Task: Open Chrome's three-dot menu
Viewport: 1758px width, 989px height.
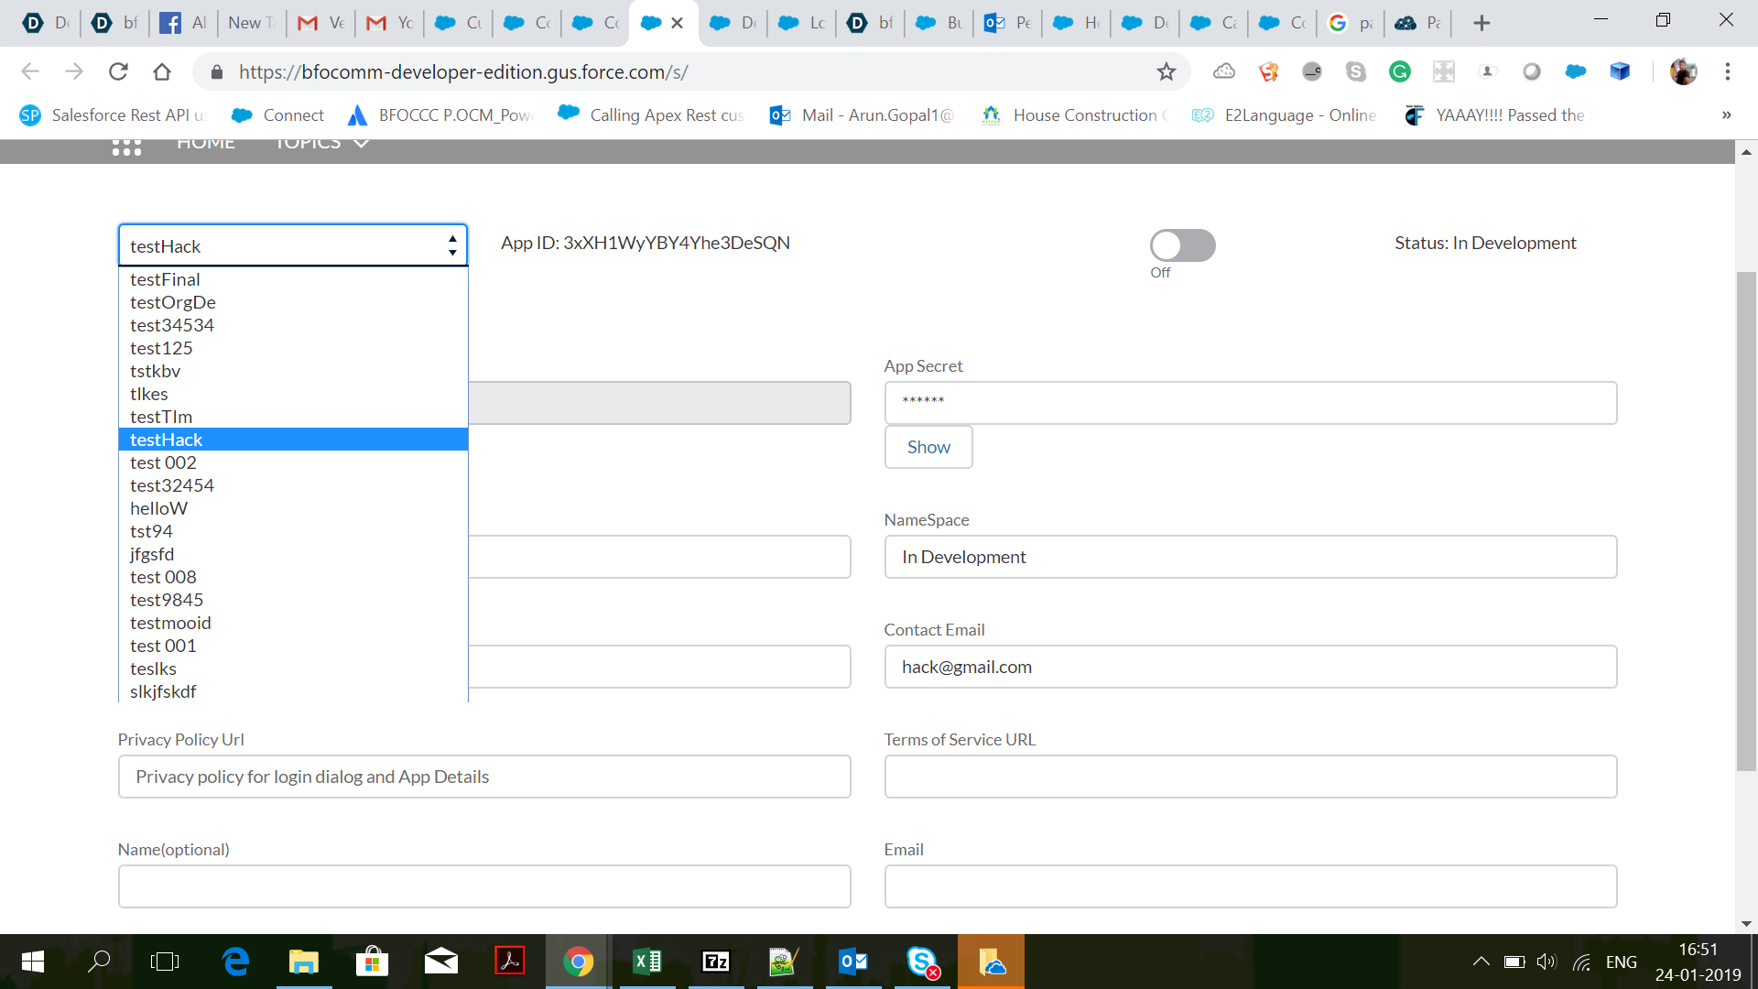Action: pos(1727,71)
